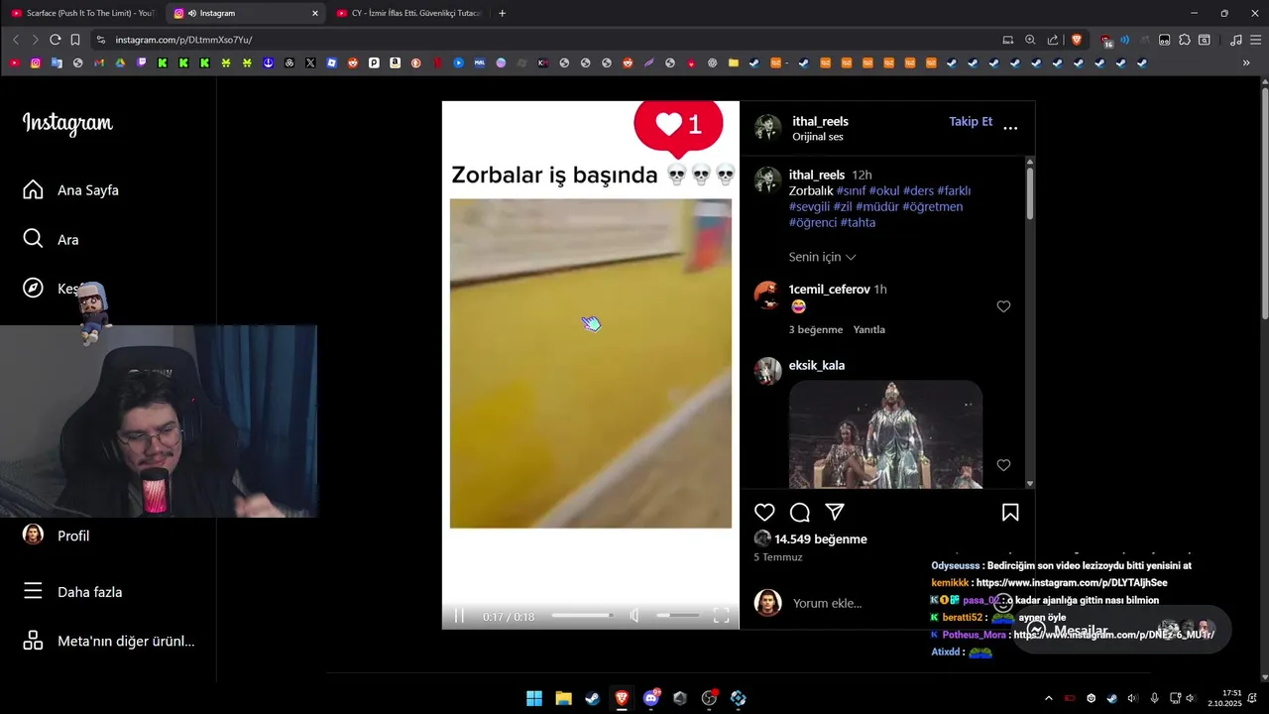This screenshot has height=714, width=1269.
Task: Open Gmail bookmark in bookmarks bar
Action: pyautogui.click(x=99, y=62)
